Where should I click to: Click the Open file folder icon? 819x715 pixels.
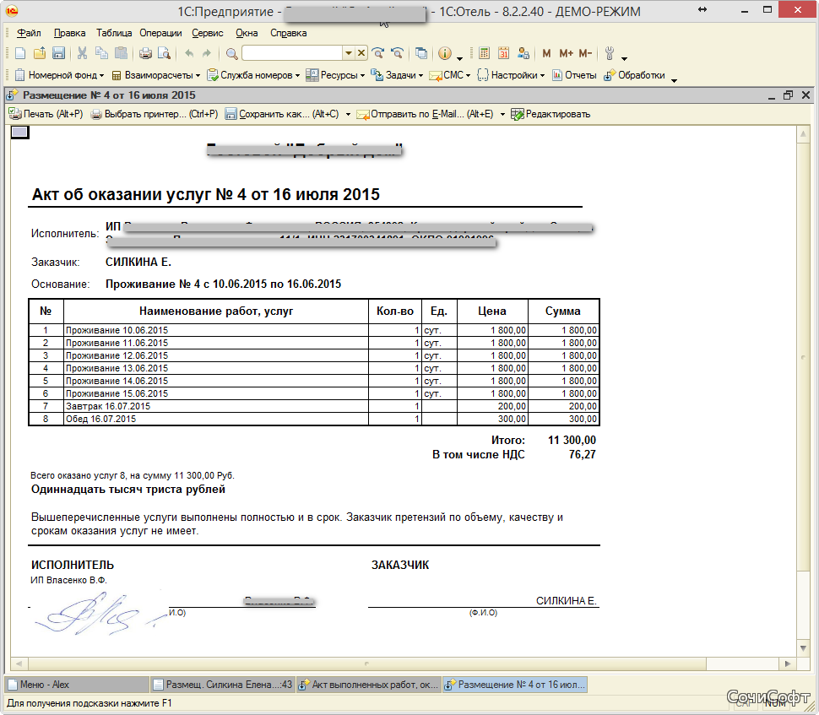coord(40,53)
